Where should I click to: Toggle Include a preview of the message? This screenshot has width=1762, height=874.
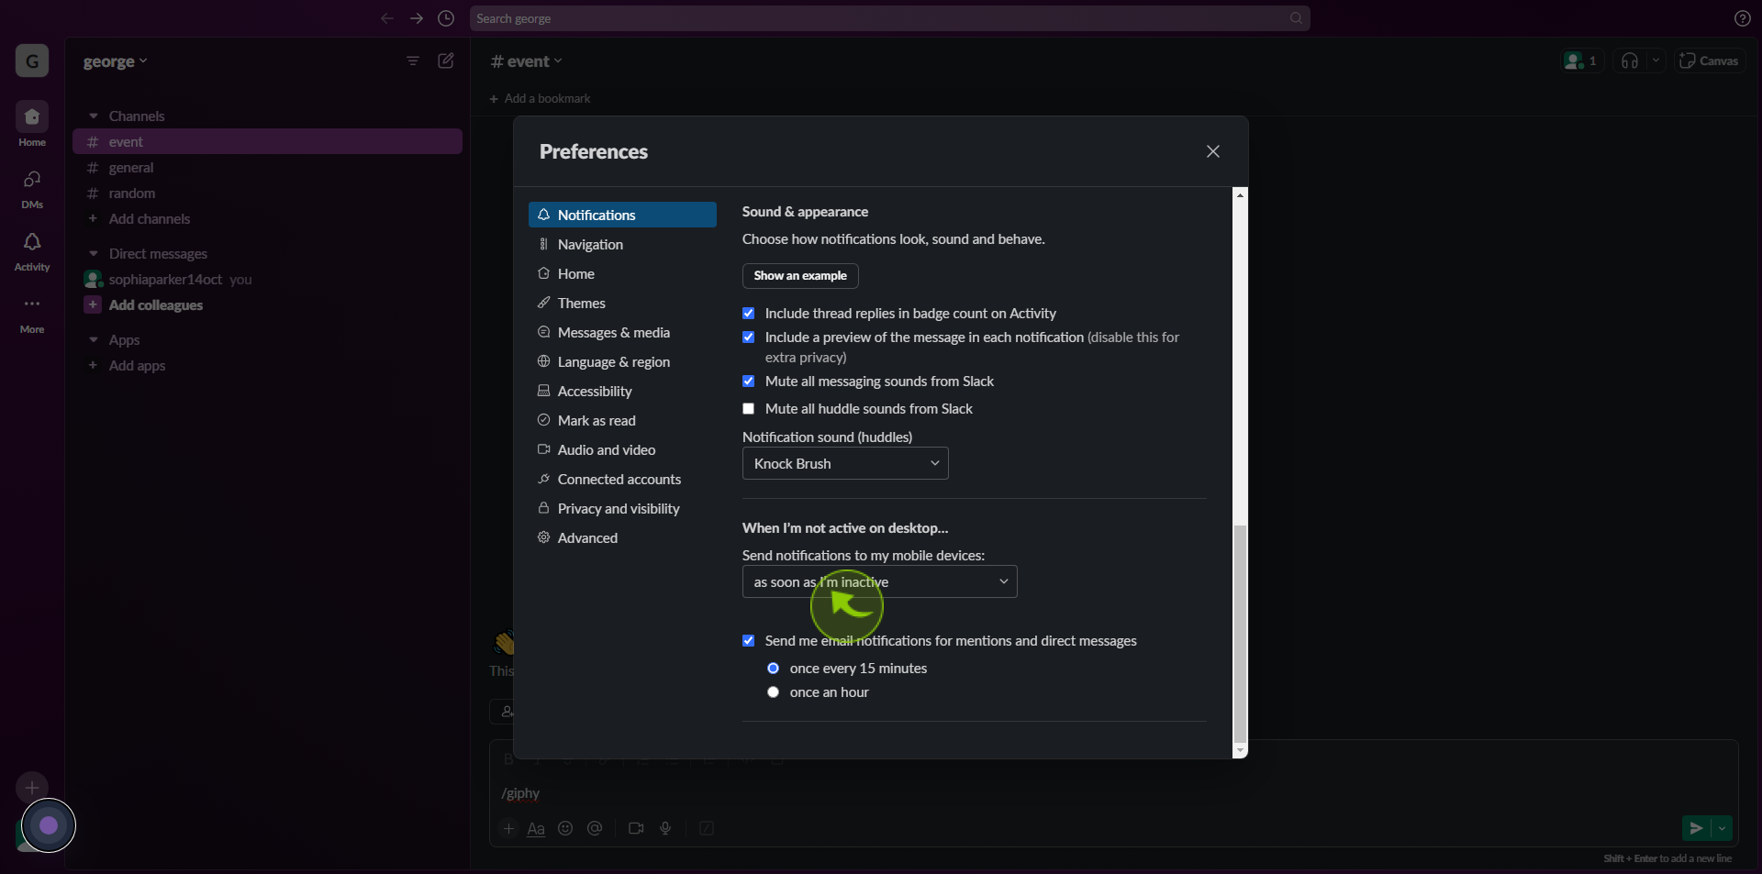[x=749, y=337]
